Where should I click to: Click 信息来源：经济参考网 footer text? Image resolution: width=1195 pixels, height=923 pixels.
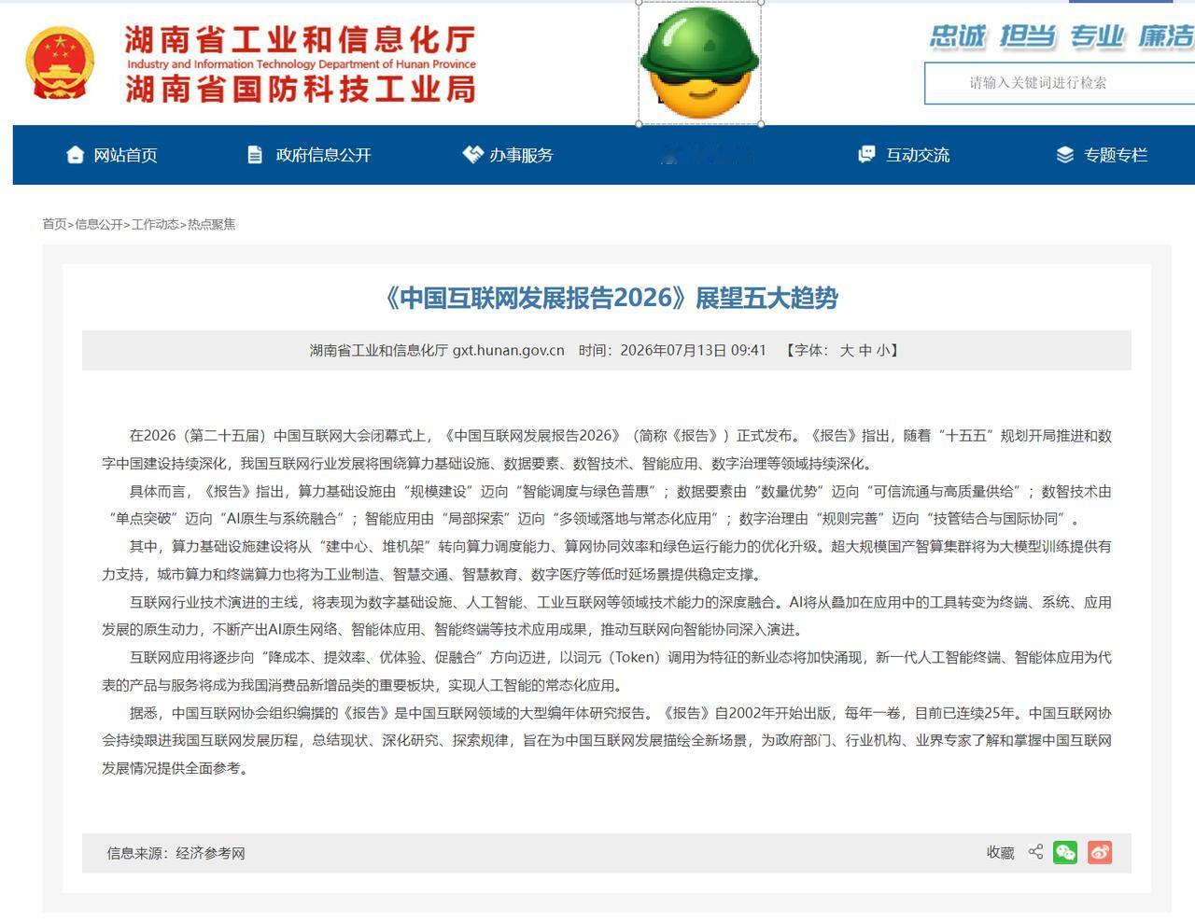(176, 853)
